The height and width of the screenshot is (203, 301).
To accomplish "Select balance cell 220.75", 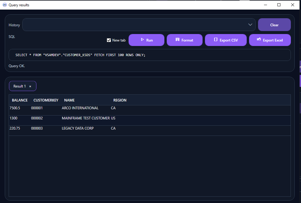I will tap(15, 128).
